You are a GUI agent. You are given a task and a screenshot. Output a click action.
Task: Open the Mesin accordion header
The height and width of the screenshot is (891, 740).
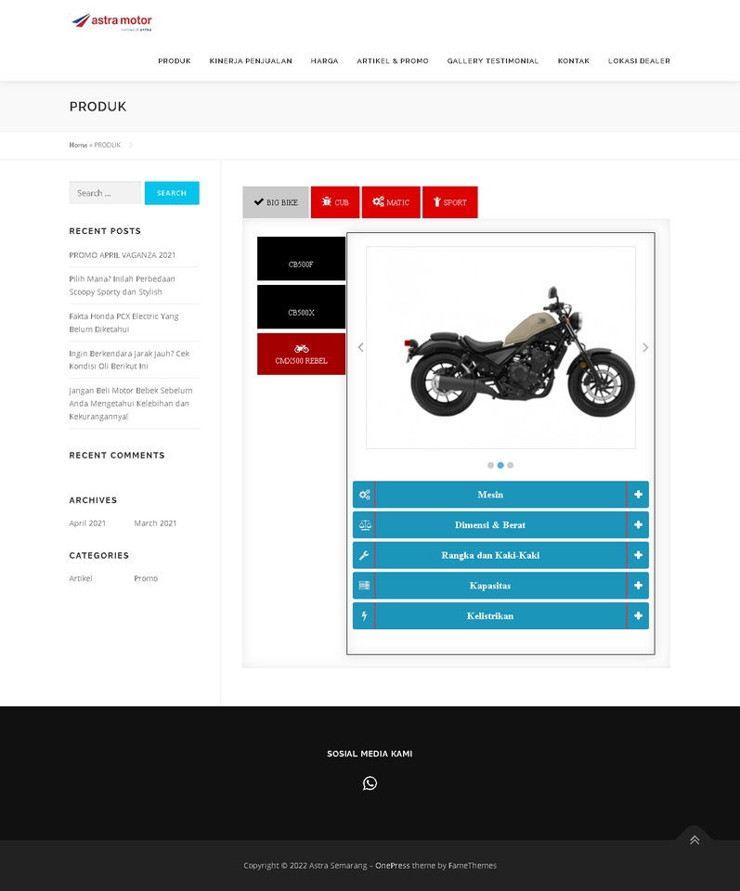[x=500, y=495]
